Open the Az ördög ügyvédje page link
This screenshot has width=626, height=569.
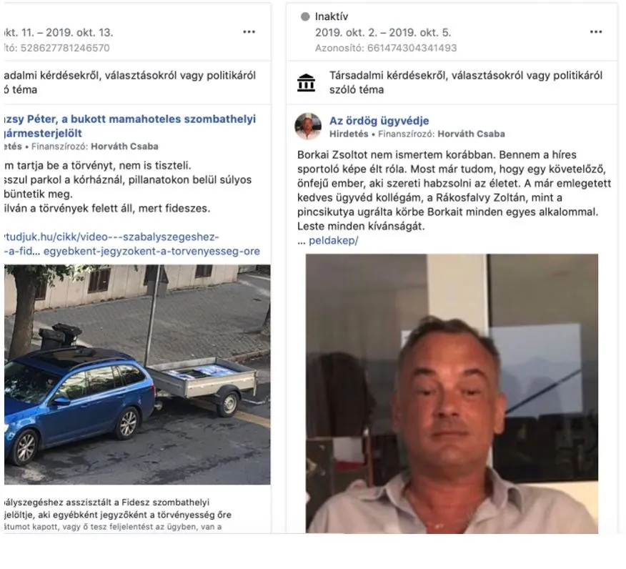tap(379, 121)
